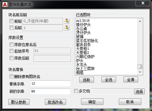Confirm with the 确定 button

tap(92, 102)
